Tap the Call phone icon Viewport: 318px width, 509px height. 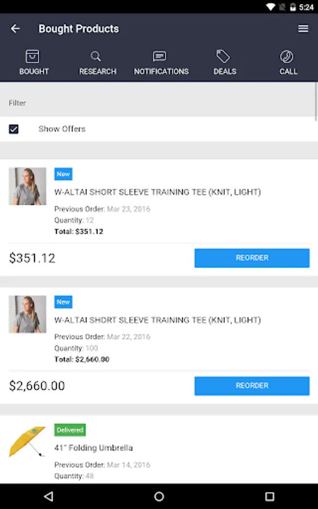click(287, 57)
